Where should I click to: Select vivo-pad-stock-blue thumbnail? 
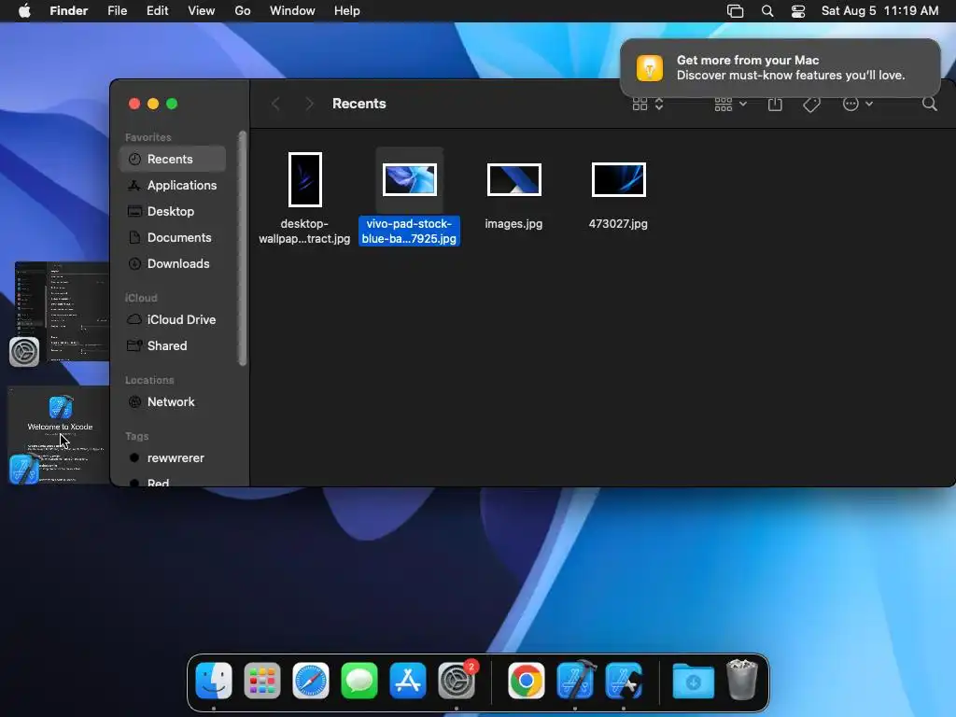coord(410,180)
